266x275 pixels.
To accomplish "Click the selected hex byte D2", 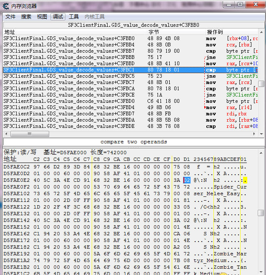I will click(x=187, y=180).
